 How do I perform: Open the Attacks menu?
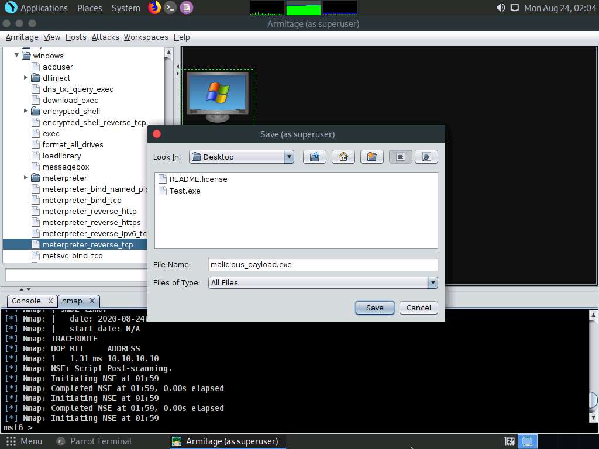(x=105, y=37)
